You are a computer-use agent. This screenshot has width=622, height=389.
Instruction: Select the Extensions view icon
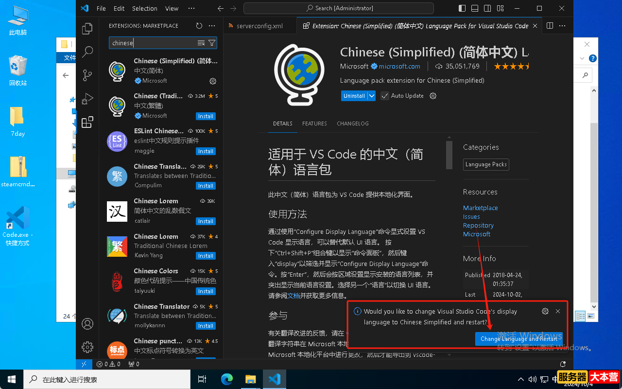pyautogui.click(x=87, y=122)
